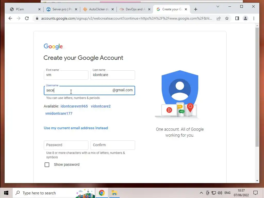Open Chrome's three-dot menu

click(x=254, y=18)
